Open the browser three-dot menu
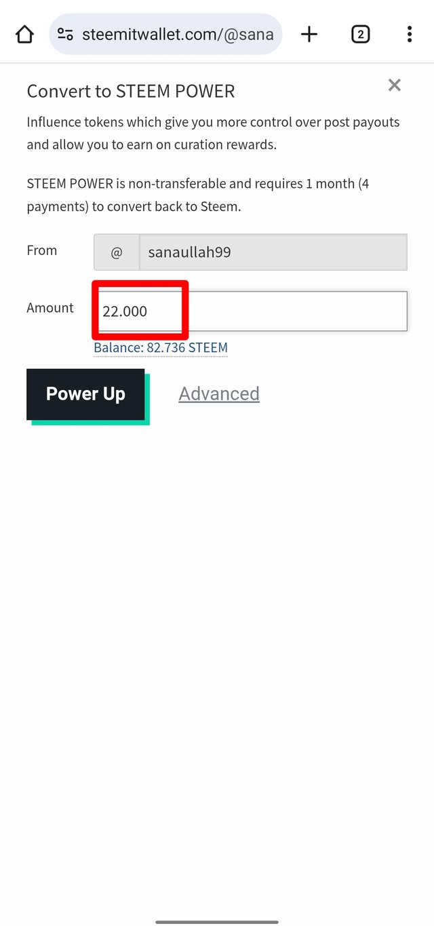 409,35
